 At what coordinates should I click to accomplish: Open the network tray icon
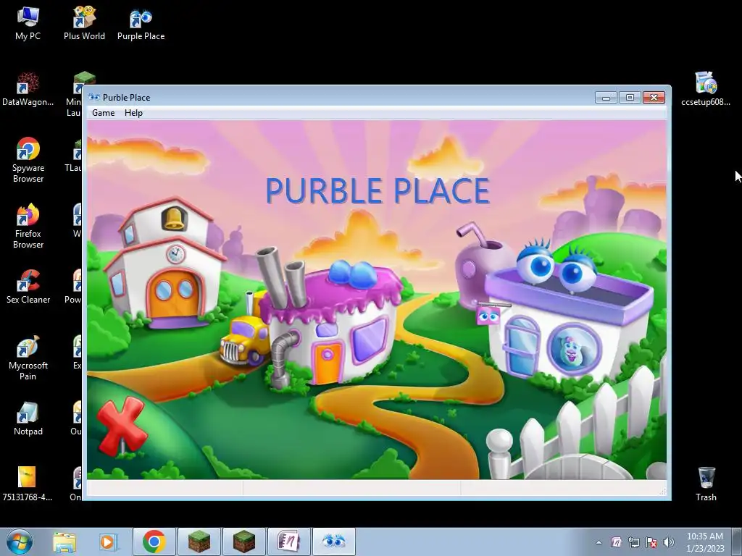tap(633, 542)
